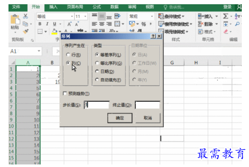Align text left
Viewport: 249px width, 167px height.
coord(94,24)
